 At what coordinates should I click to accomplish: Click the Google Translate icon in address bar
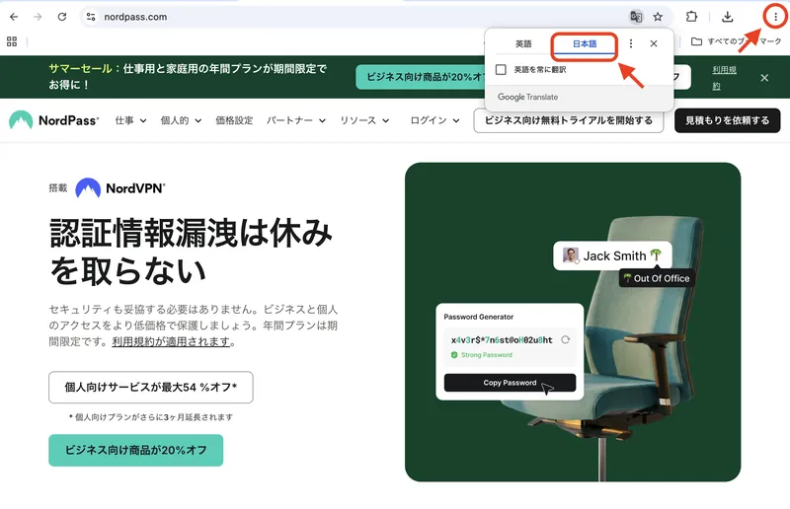click(x=636, y=17)
